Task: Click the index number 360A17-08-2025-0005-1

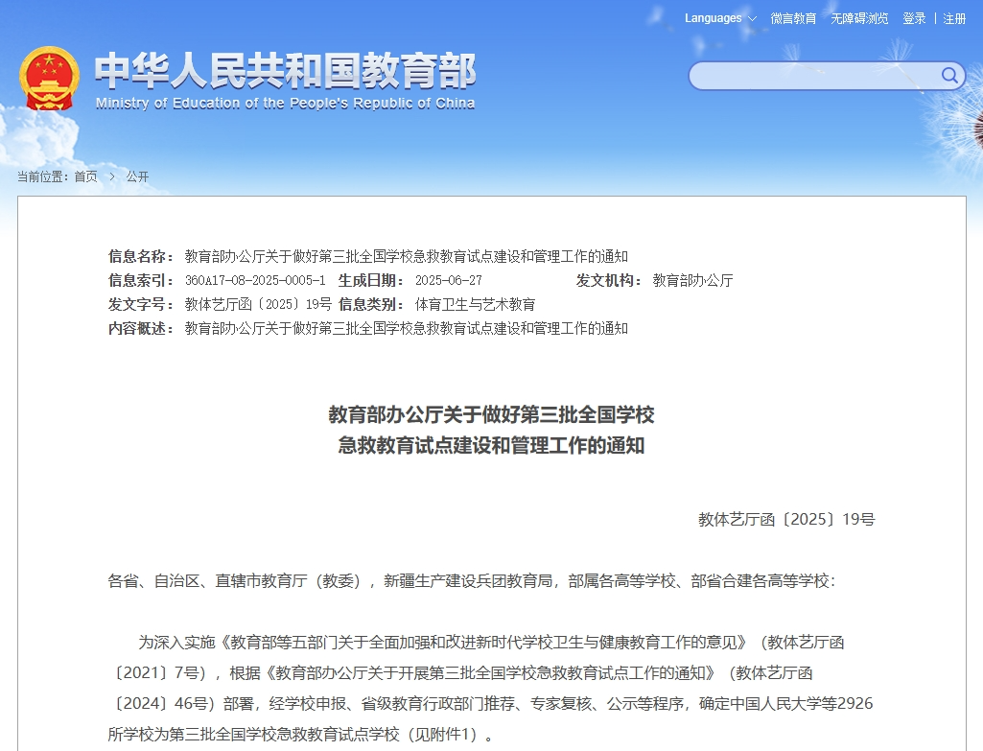Action: [x=255, y=280]
